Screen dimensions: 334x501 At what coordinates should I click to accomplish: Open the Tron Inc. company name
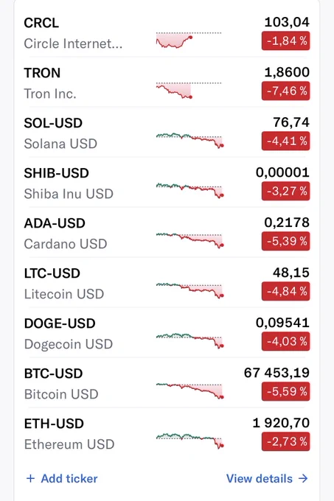pyautogui.click(x=50, y=94)
